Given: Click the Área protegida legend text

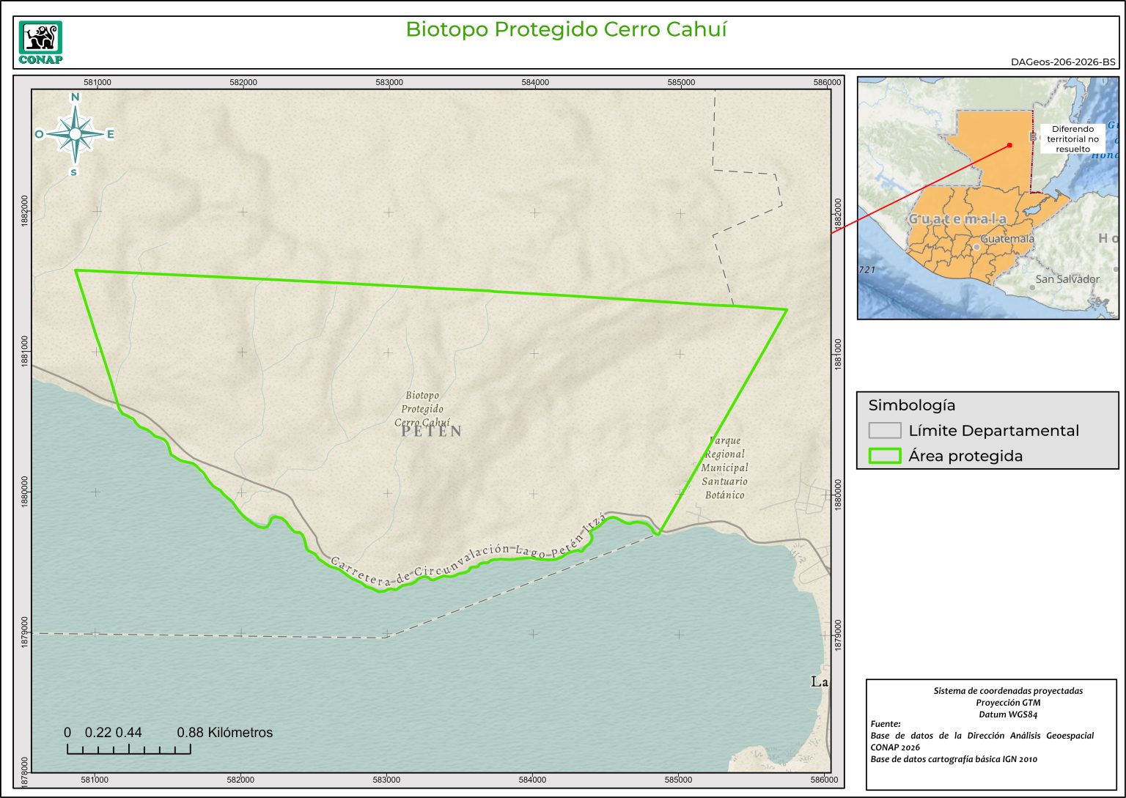Looking at the screenshot, I should point(965,456).
